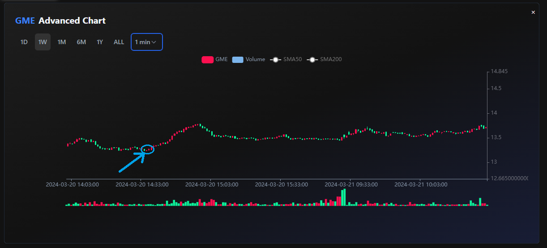Click the 2024-03-20 15:03:00 time label

tap(212, 184)
